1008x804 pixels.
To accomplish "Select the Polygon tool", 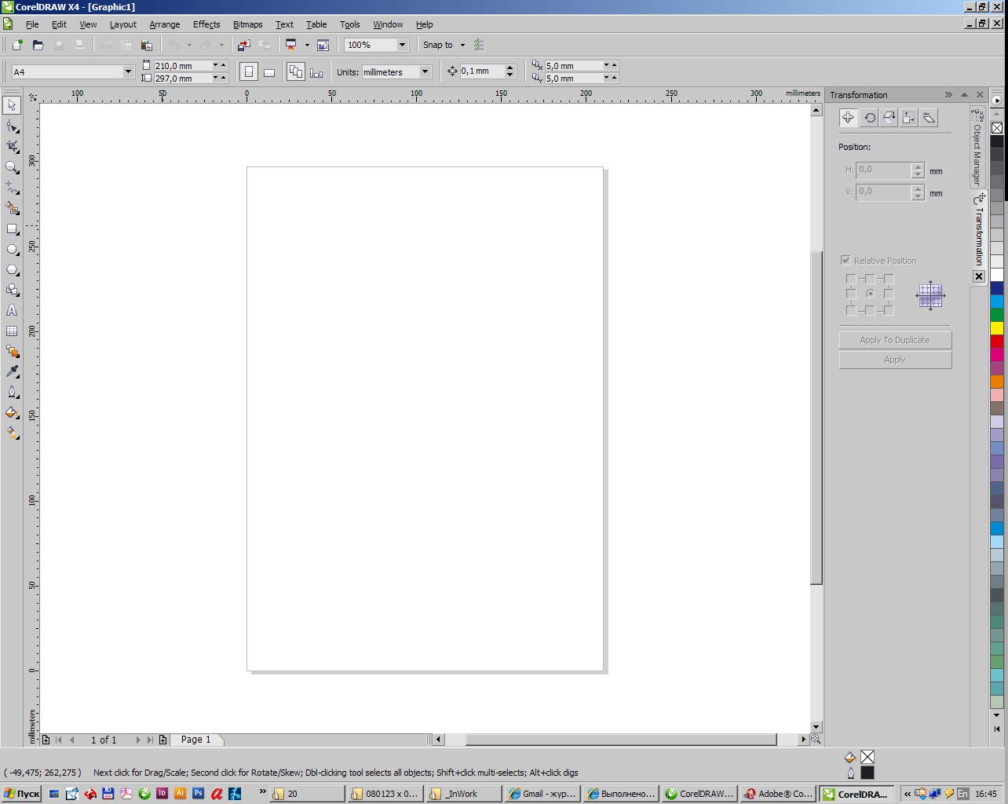I will pyautogui.click(x=12, y=270).
